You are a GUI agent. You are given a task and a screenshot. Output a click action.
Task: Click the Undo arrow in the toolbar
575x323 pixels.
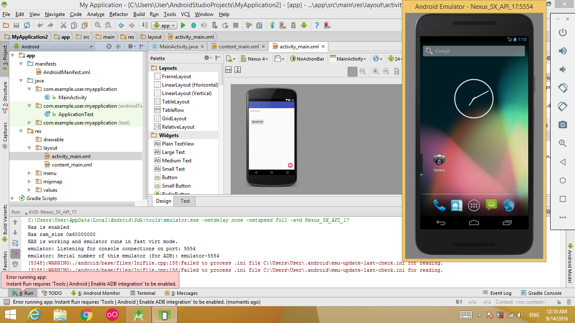pyautogui.click(x=40, y=26)
